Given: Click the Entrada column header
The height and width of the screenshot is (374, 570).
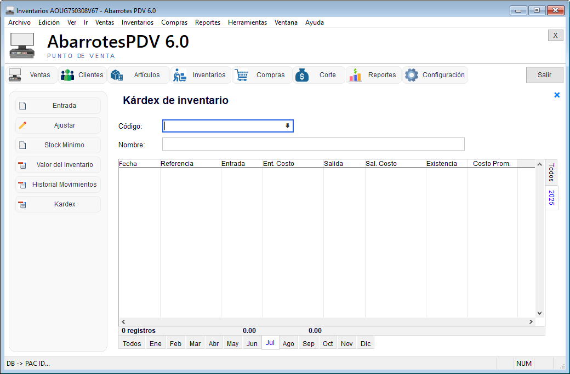Looking at the screenshot, I should pyautogui.click(x=242, y=163).
